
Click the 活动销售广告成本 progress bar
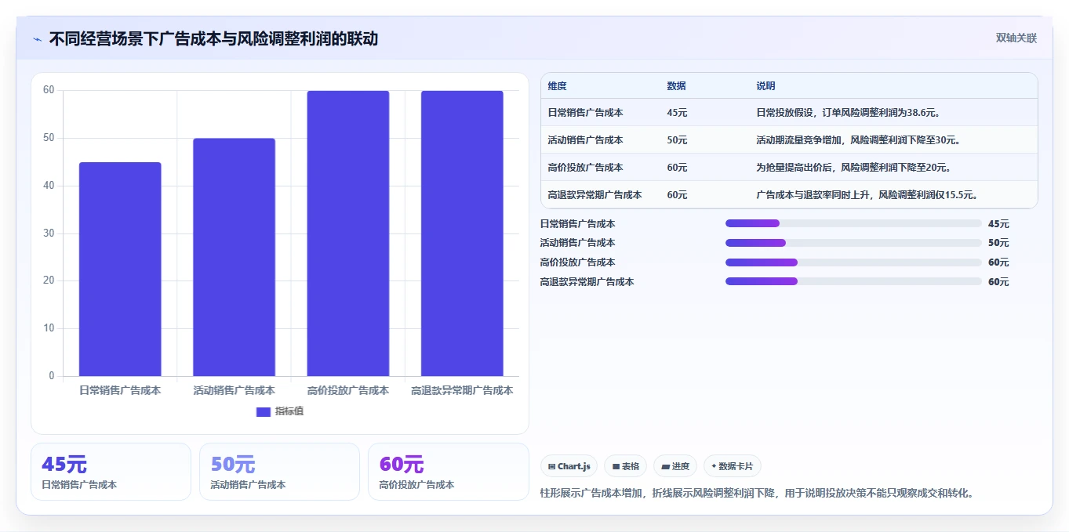point(853,243)
